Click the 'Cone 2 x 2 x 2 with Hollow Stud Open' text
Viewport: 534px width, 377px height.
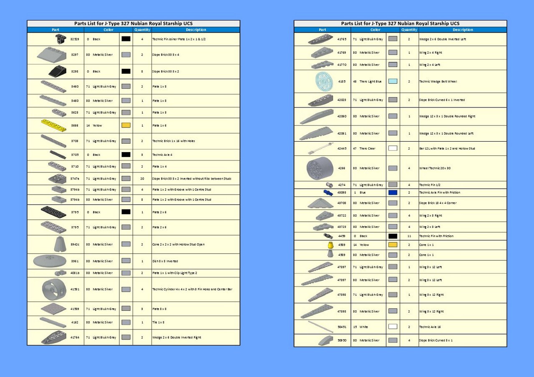[x=178, y=245]
